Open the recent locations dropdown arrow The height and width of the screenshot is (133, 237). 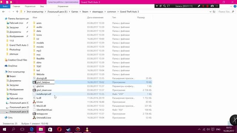tap(13, 11)
